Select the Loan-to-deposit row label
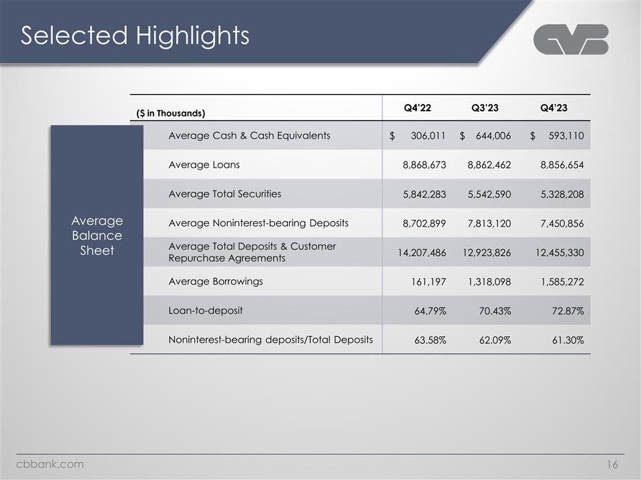 click(206, 311)
